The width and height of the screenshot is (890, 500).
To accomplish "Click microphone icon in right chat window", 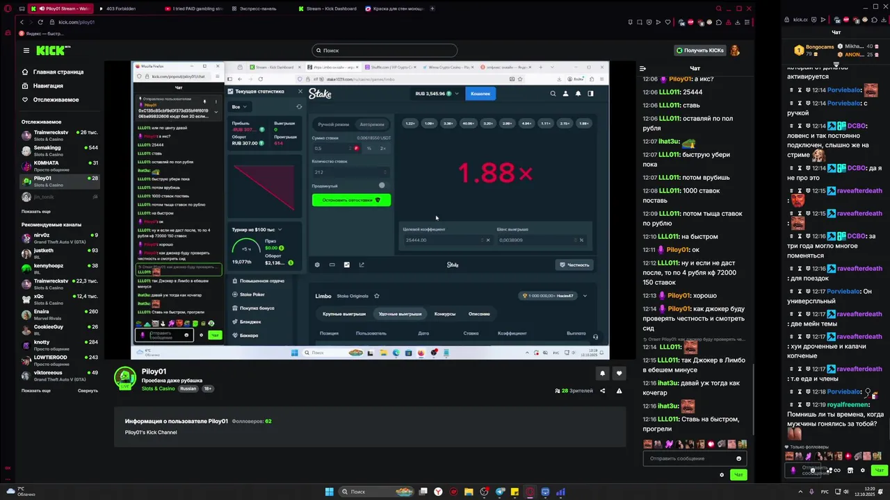I will point(793,470).
